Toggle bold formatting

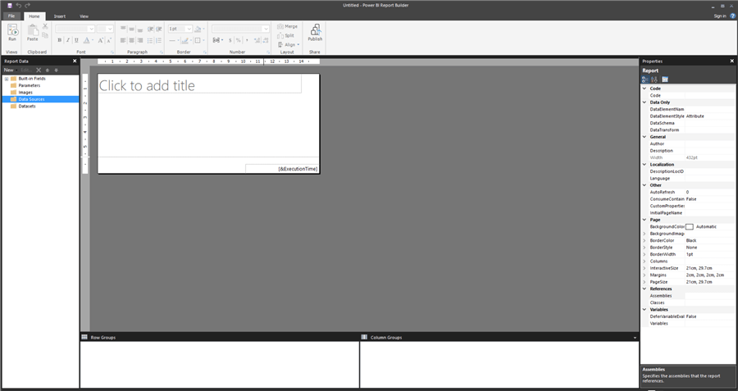[x=59, y=40]
